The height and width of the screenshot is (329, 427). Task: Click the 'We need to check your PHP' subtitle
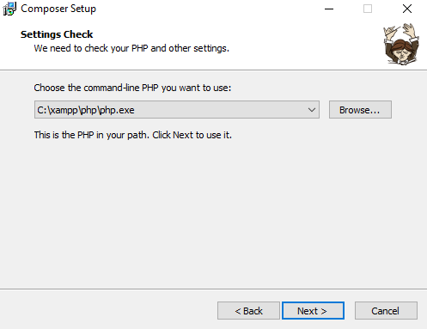131,48
